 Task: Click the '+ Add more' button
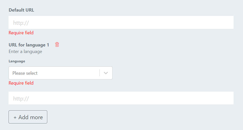tap(28, 117)
